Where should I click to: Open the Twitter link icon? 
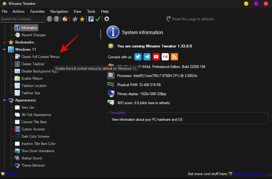138,57
